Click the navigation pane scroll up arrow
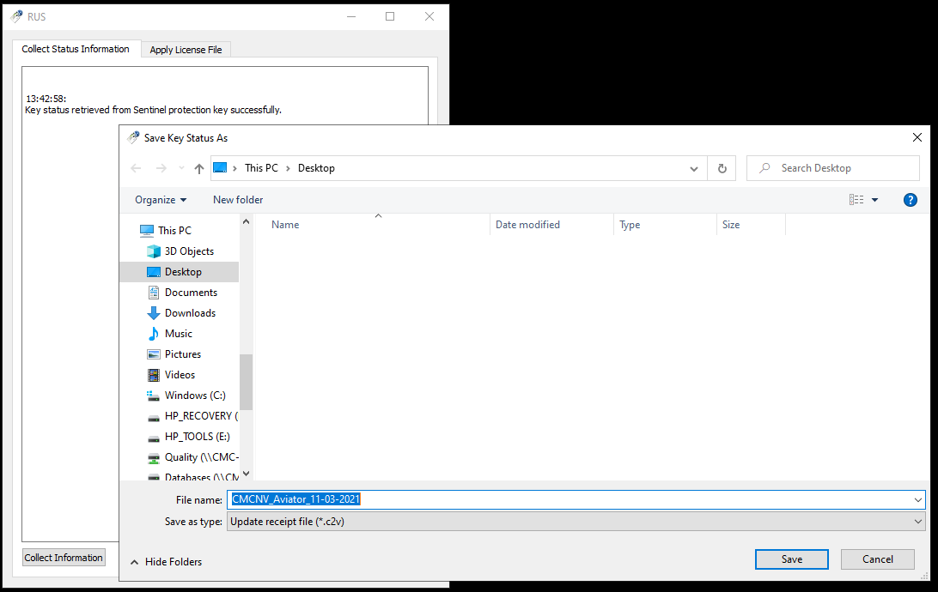The width and height of the screenshot is (938, 592). point(246,221)
